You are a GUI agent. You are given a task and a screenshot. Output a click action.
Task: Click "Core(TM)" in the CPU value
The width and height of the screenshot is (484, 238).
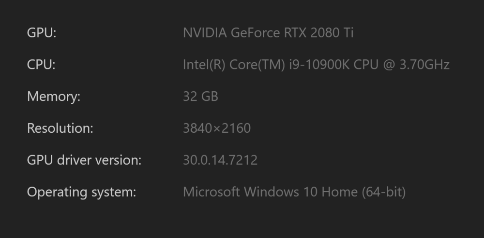pyautogui.click(x=255, y=65)
